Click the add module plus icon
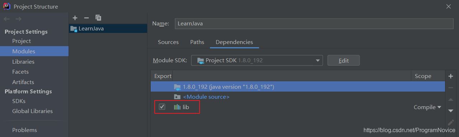 (75, 18)
